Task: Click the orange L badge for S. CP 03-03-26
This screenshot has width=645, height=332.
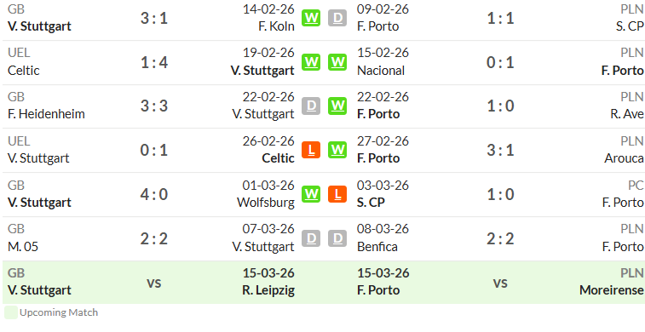Action: pyautogui.click(x=337, y=194)
